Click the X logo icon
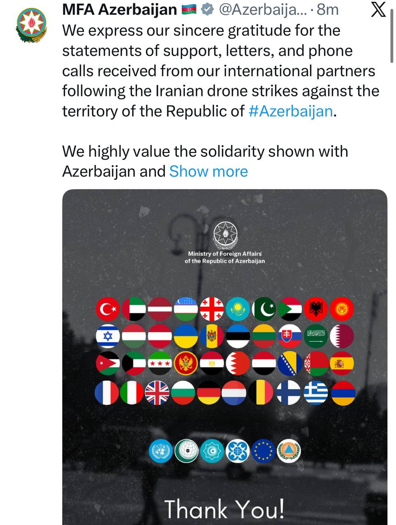Screen dimensions: 396x525 [378, 9]
